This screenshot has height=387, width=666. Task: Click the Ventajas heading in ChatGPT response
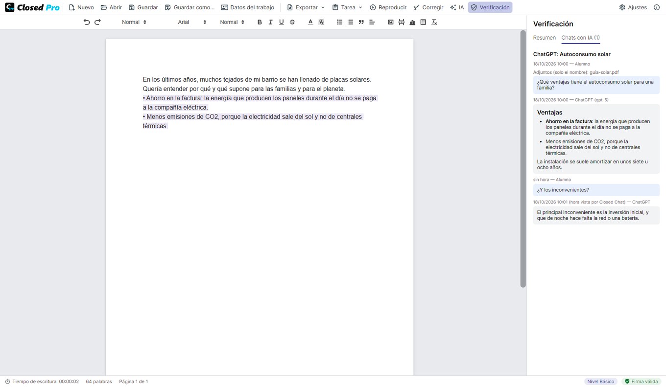(x=550, y=113)
